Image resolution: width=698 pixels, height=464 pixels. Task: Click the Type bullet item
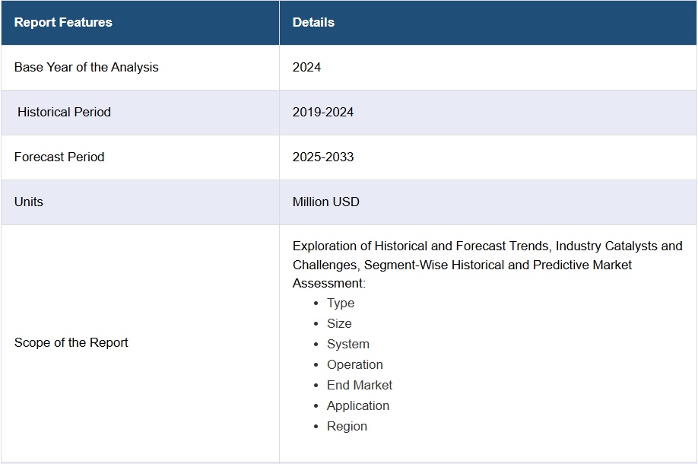tap(341, 304)
